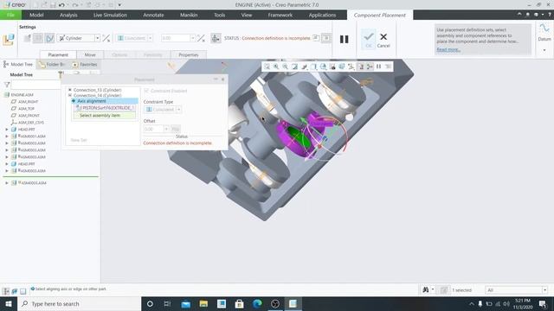The height and width of the screenshot is (311, 554).
Task: Click the find binoculars icon in status bar
Action: (425, 290)
